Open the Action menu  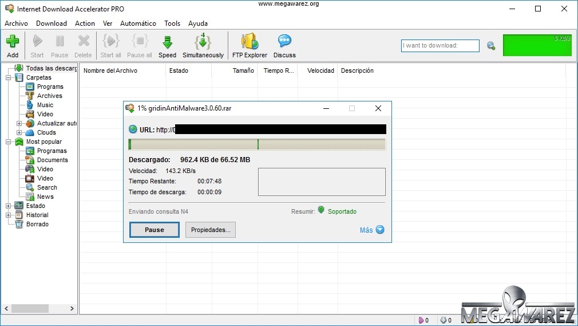pyautogui.click(x=85, y=23)
